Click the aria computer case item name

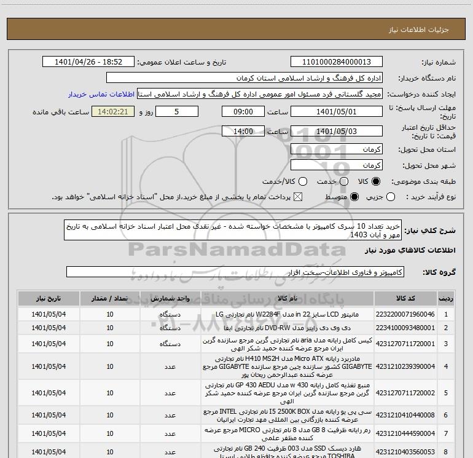point(287,344)
